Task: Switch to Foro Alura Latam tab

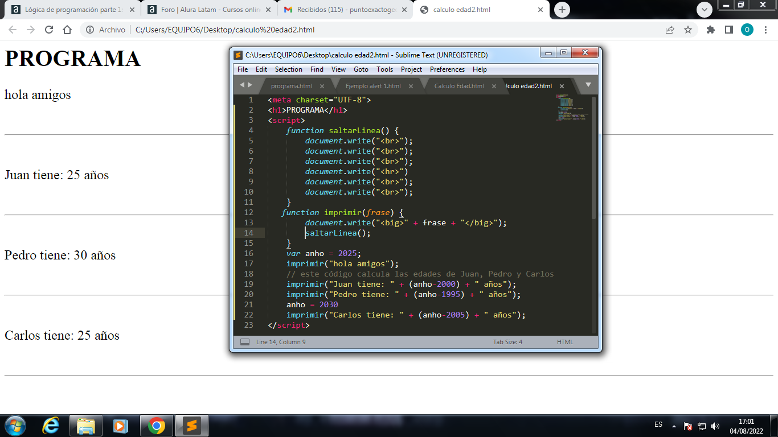Action: pyautogui.click(x=209, y=10)
